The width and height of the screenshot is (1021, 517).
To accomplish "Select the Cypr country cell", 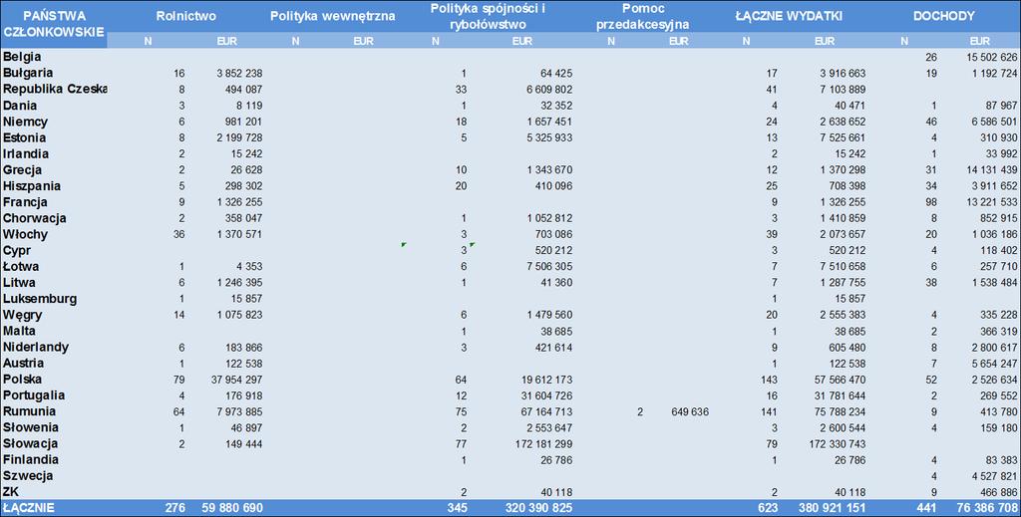I will (16, 250).
